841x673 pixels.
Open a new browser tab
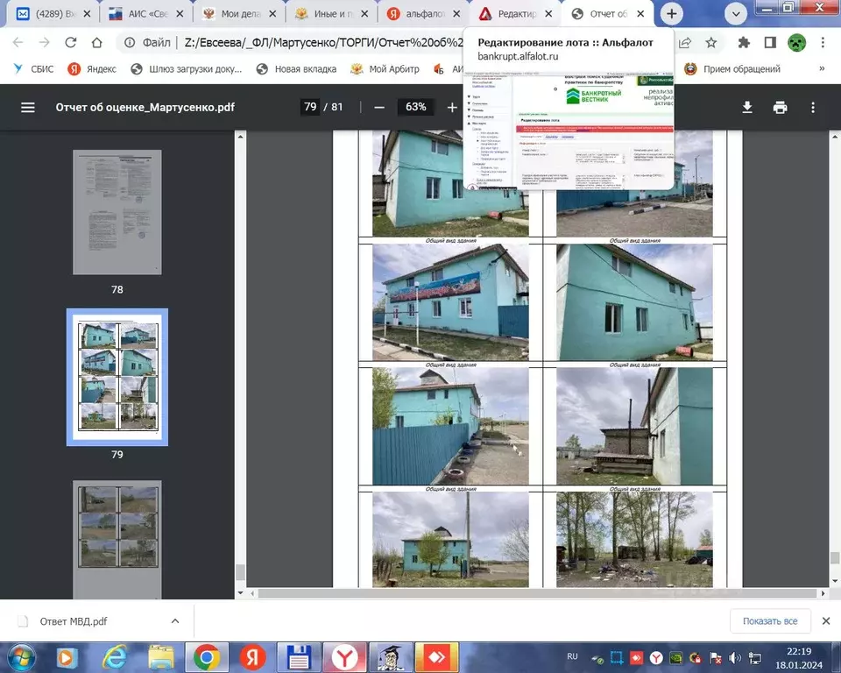(672, 14)
